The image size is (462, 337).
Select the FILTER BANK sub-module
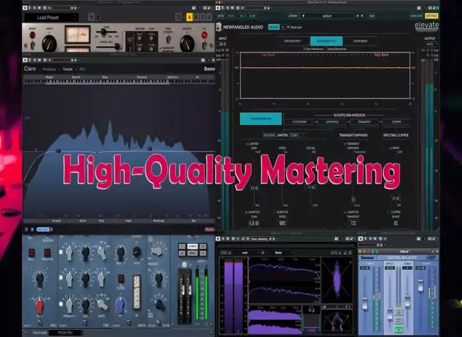coord(299,121)
